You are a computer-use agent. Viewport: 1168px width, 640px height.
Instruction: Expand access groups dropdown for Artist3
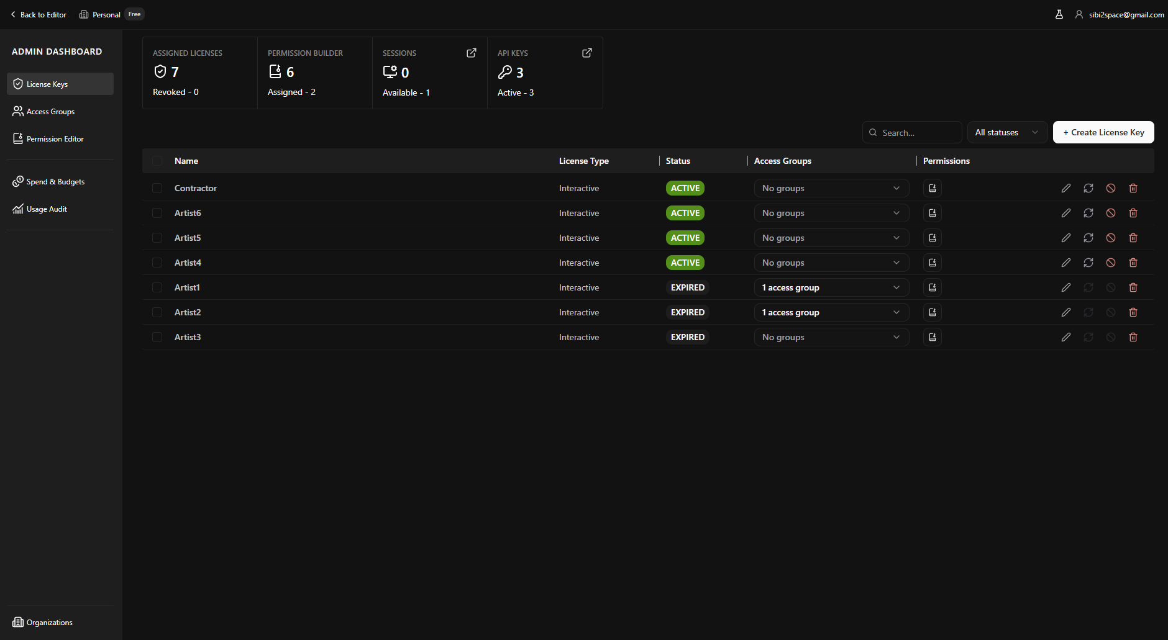click(x=831, y=337)
